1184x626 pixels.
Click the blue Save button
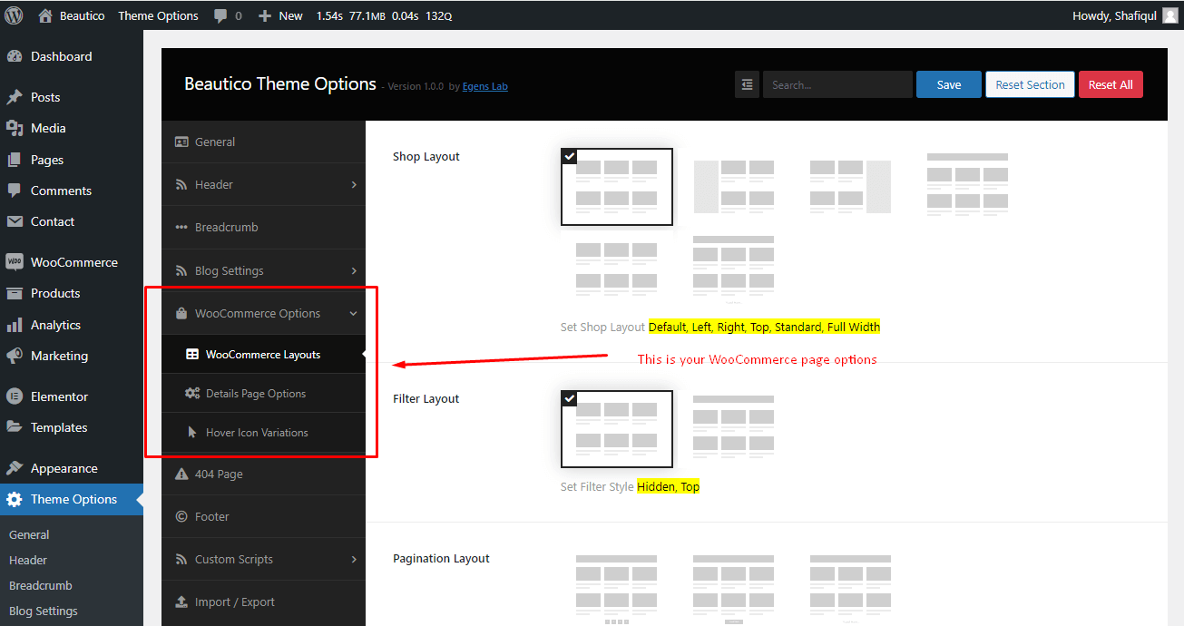point(949,84)
